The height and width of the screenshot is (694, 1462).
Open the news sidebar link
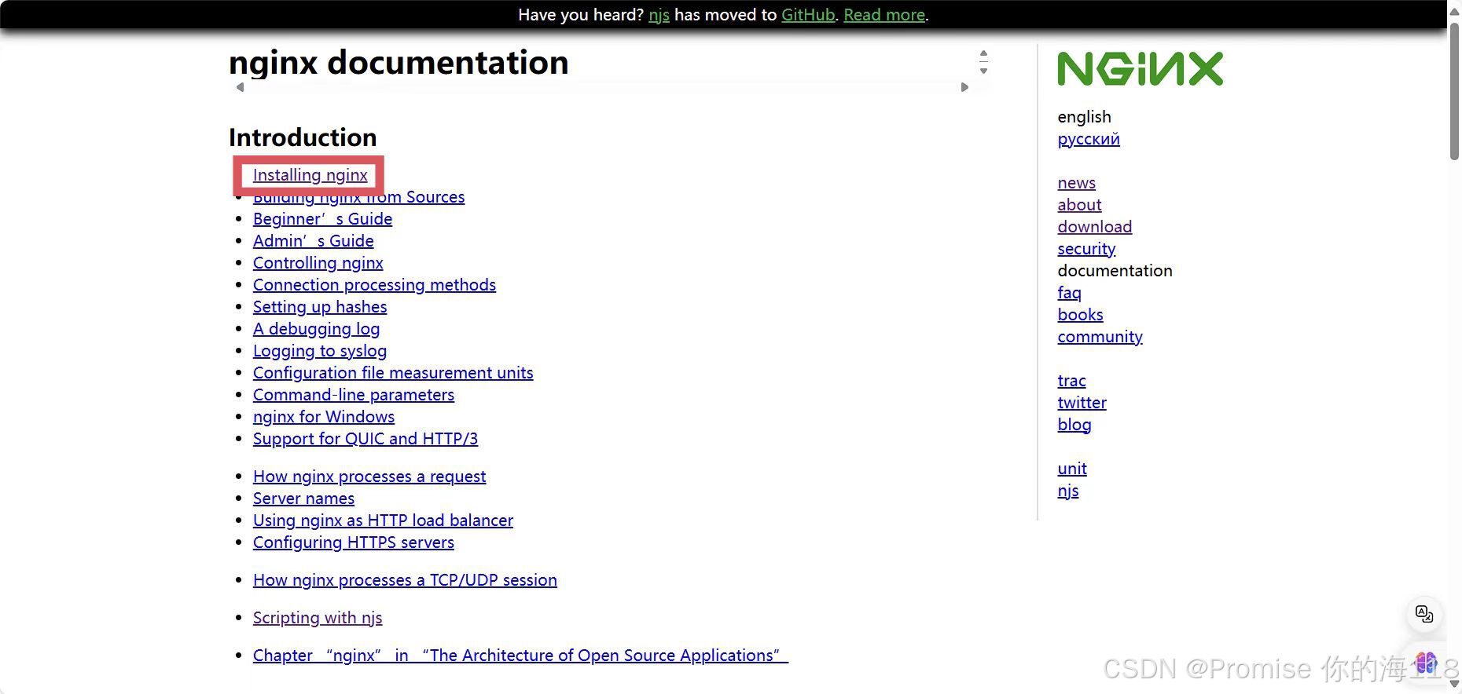click(x=1076, y=183)
